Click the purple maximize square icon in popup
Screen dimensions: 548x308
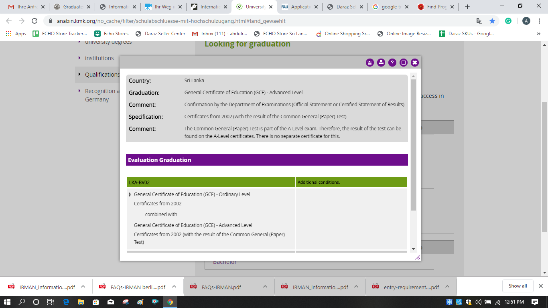pyautogui.click(x=404, y=63)
